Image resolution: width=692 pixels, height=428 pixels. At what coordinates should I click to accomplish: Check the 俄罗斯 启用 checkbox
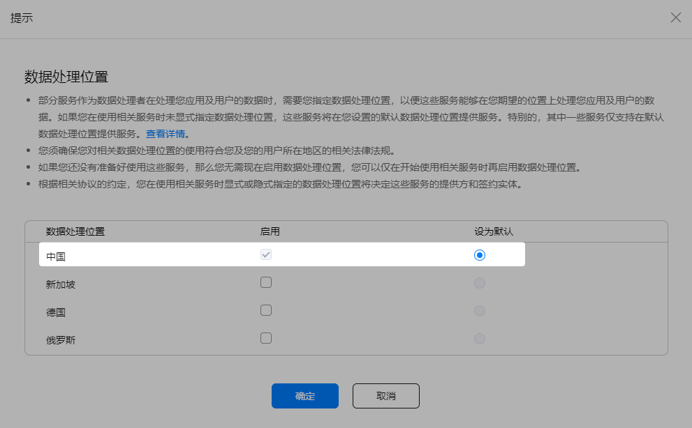click(266, 338)
